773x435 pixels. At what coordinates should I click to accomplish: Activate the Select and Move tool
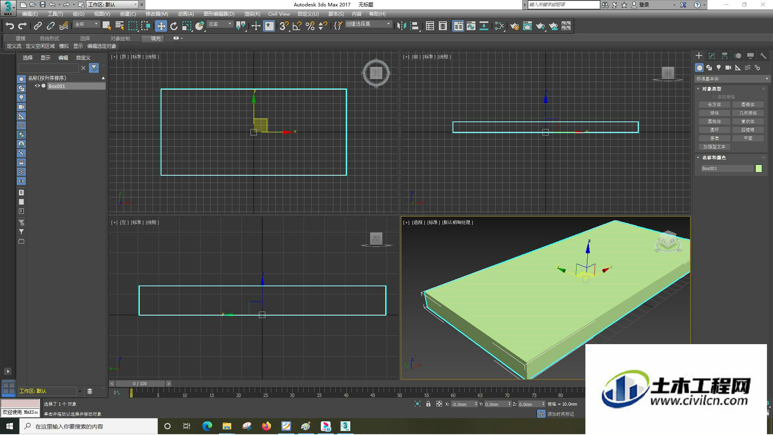tap(161, 26)
